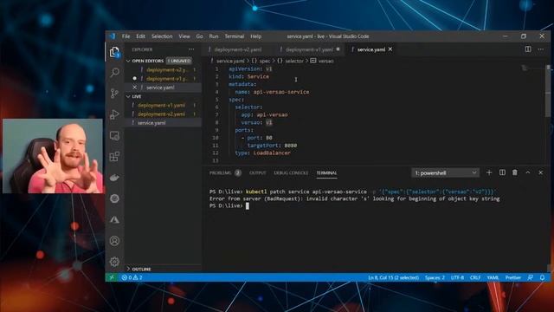
Task: Split the terminal pane
Action: point(502,172)
